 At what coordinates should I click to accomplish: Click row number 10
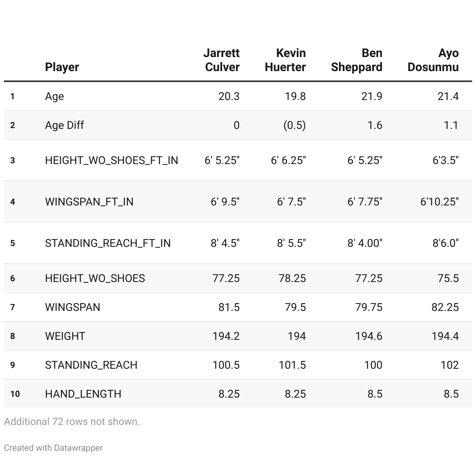(15, 394)
